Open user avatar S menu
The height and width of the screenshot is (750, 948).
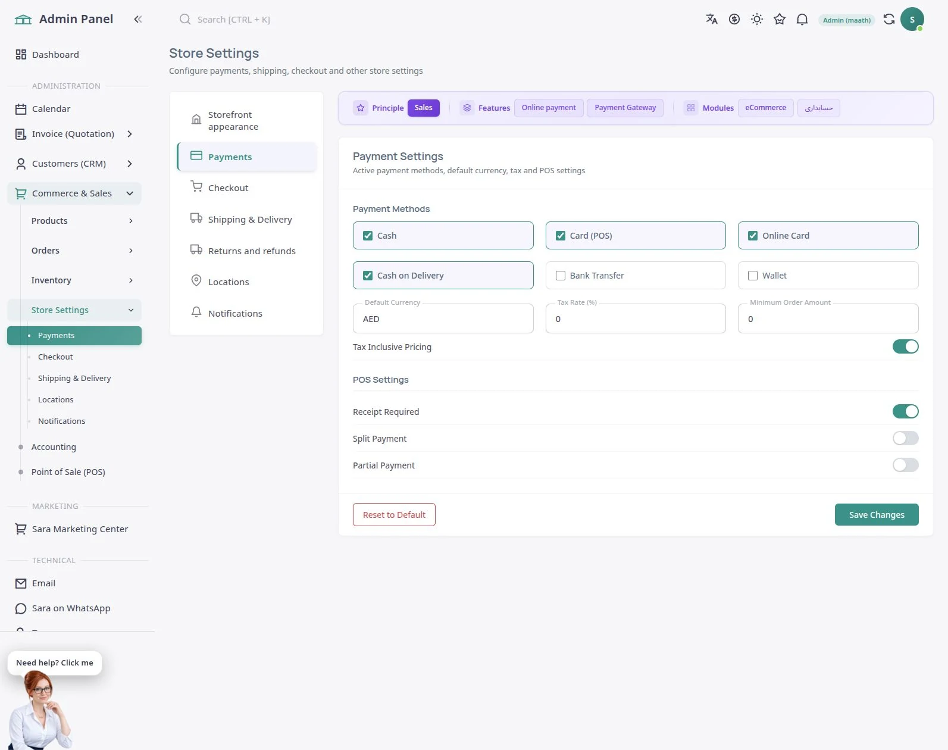[912, 19]
